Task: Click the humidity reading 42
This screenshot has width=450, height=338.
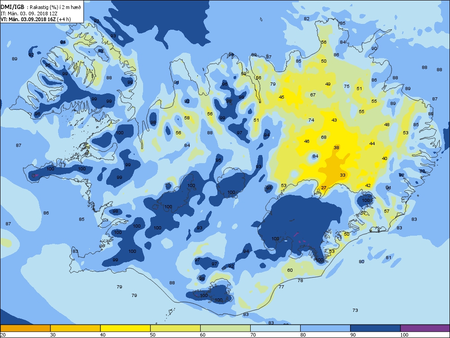Action: 368,185
